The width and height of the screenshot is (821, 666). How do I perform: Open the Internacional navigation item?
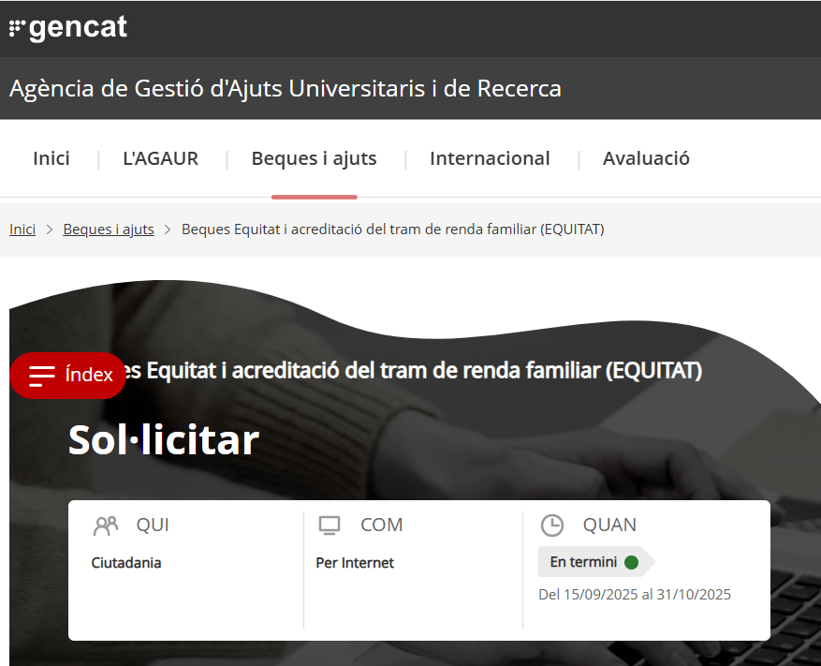click(x=490, y=158)
